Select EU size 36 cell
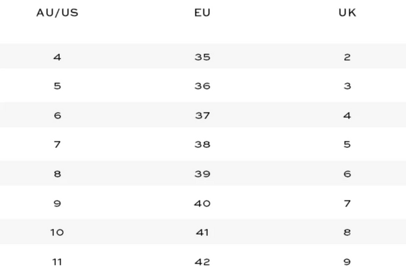The height and width of the screenshot is (279, 406). 202,86
